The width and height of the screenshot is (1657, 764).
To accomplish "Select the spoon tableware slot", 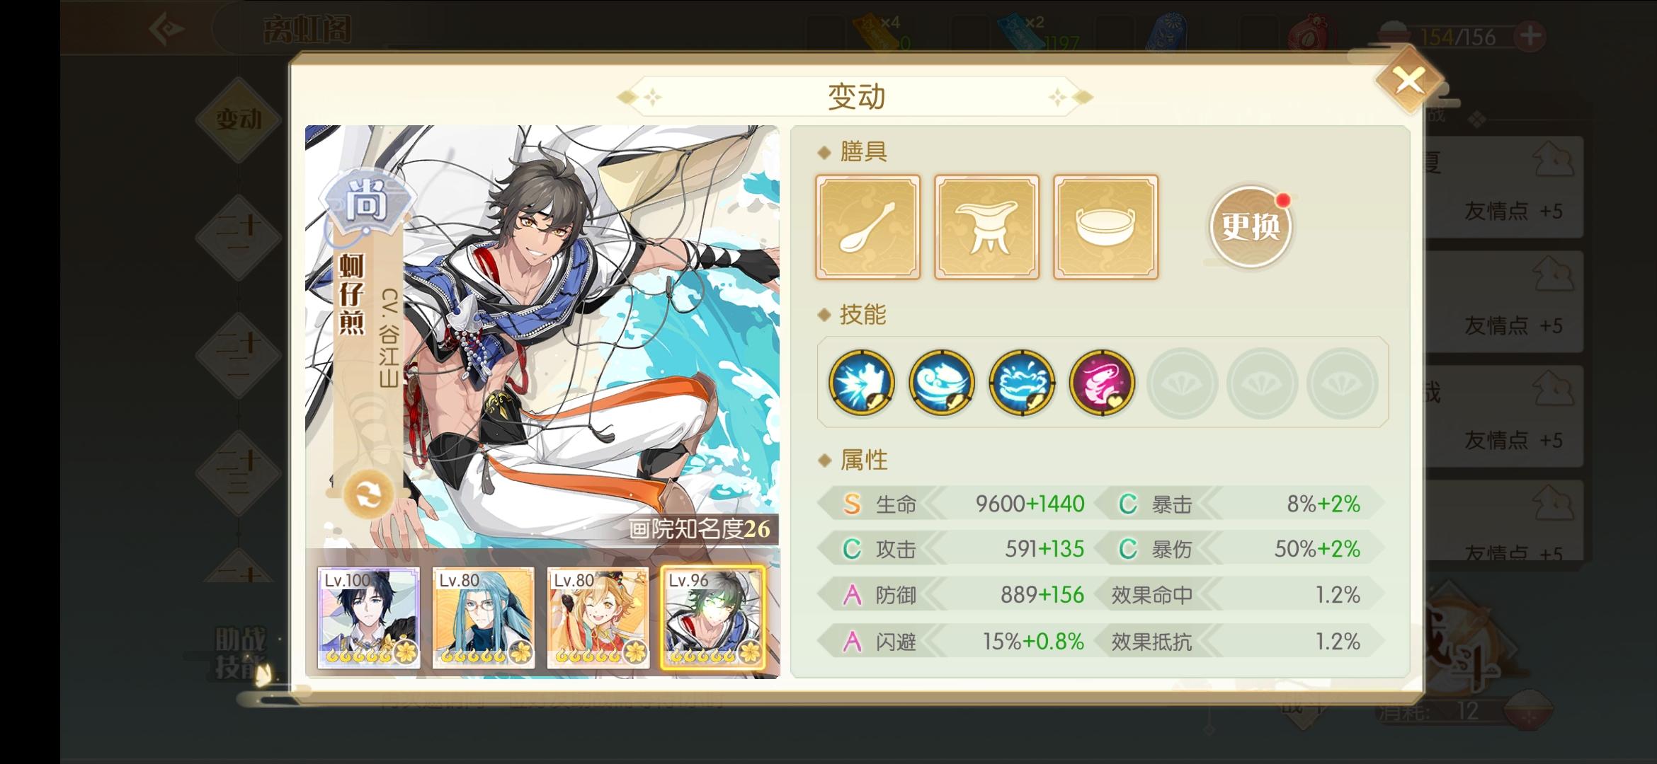I will (868, 227).
